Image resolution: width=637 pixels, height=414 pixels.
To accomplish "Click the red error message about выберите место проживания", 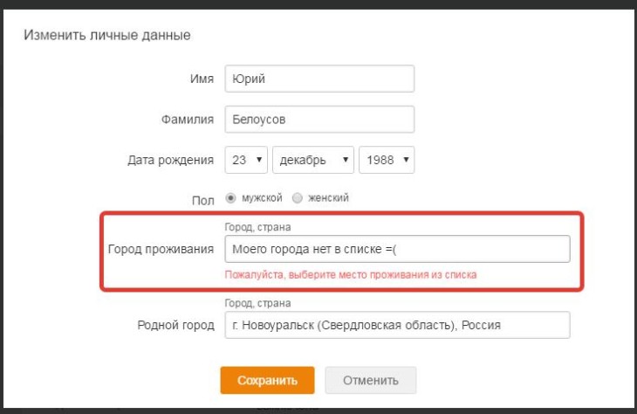I will (x=351, y=274).
